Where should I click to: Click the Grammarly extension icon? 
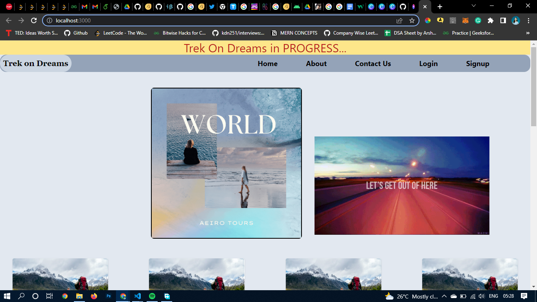pyautogui.click(x=478, y=20)
